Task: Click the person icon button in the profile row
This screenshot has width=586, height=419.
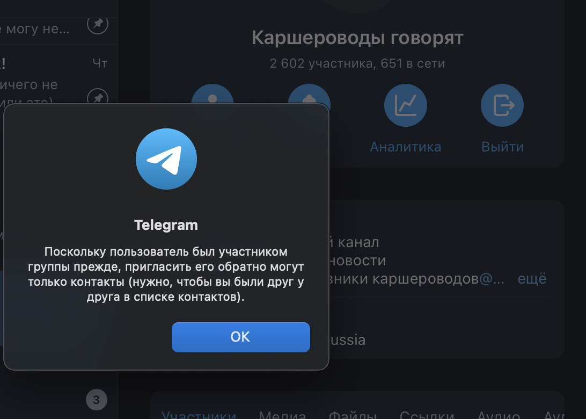Action: coord(213,95)
